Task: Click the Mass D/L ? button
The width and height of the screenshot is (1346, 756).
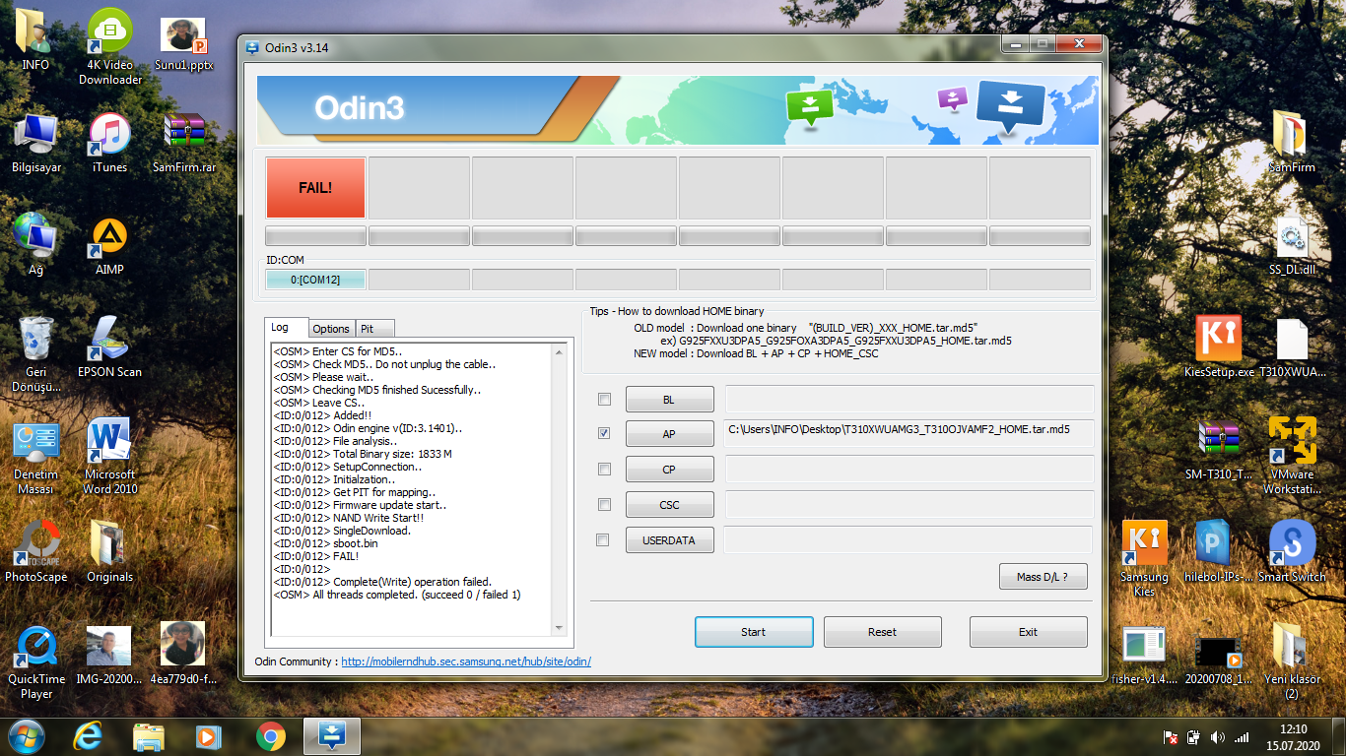Action: 1043,577
